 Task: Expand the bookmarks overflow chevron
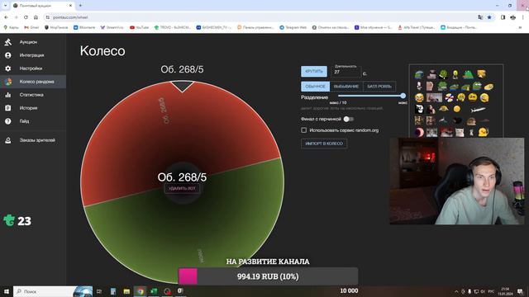pyautogui.click(x=520, y=27)
